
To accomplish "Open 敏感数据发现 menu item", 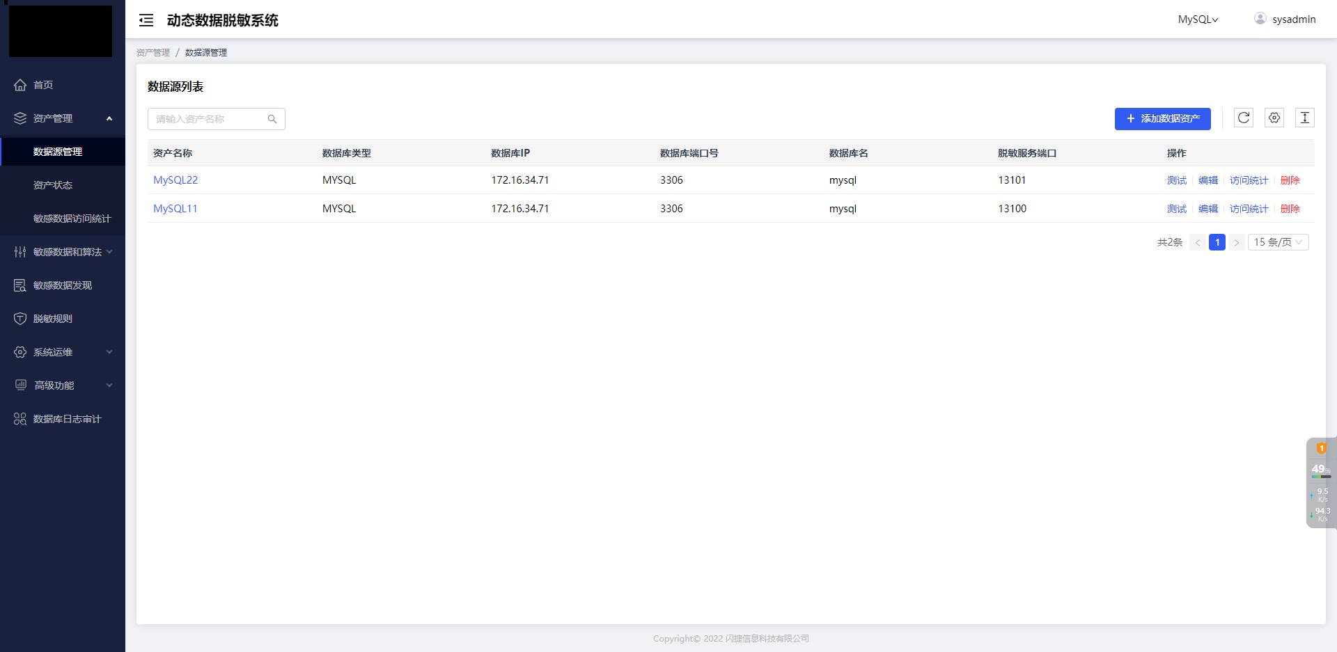I will [x=63, y=285].
